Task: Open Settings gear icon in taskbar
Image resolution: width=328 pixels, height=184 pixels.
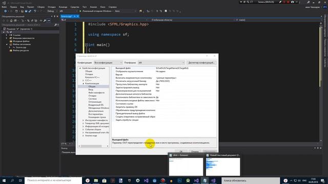Action: click(138, 180)
